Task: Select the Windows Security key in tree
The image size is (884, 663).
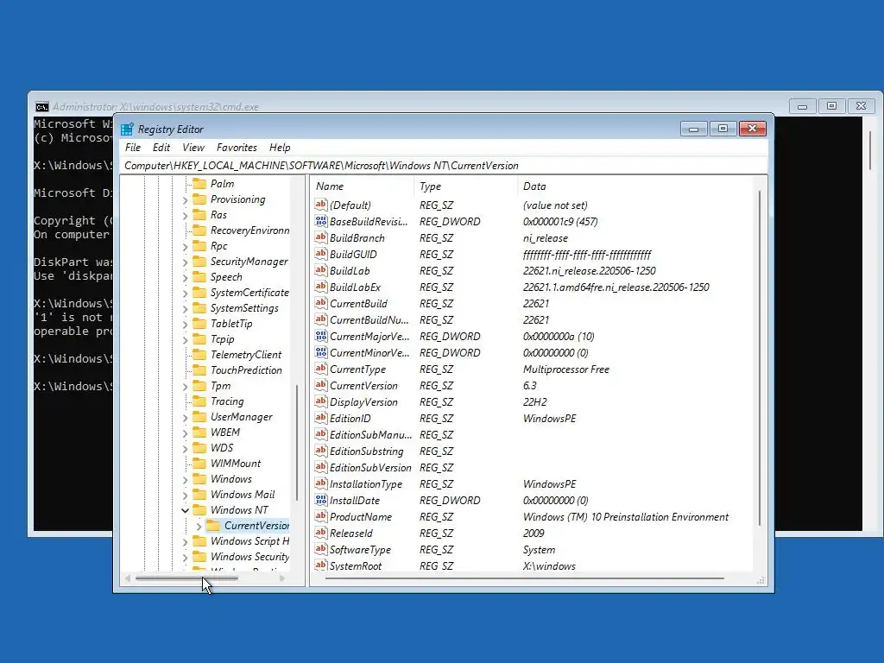Action: [249, 557]
